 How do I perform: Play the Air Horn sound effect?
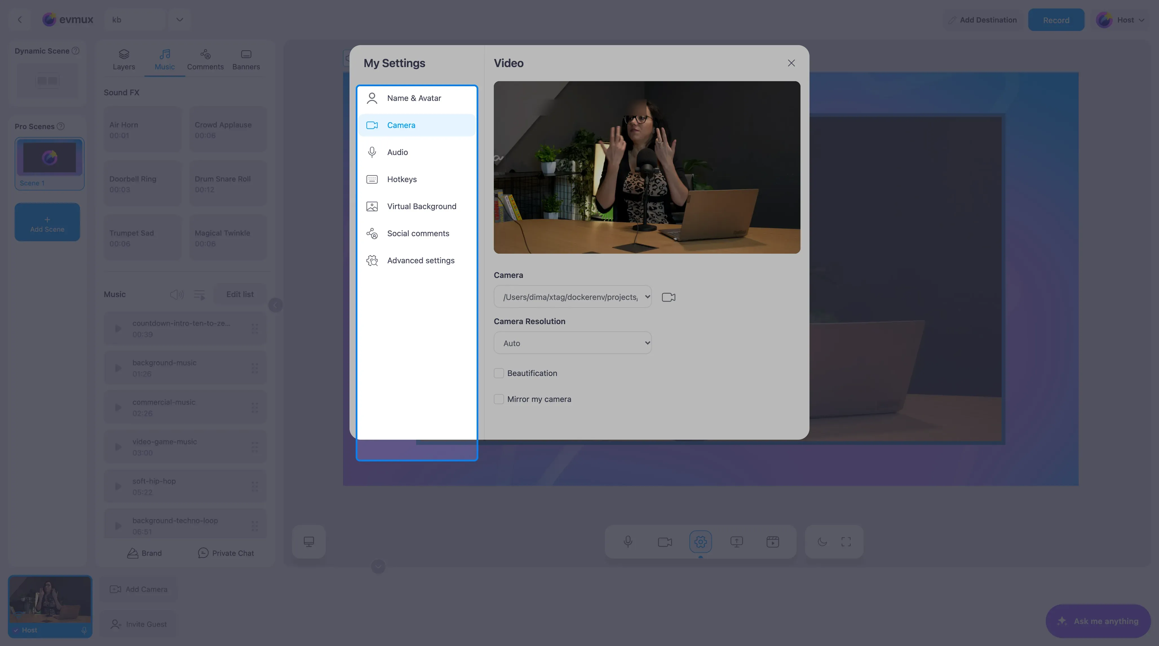tap(143, 130)
